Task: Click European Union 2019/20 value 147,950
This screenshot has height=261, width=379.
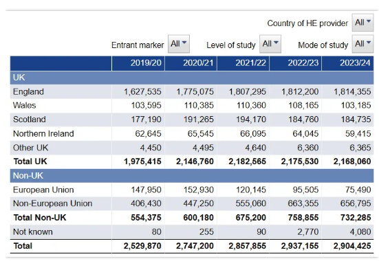Action: [x=147, y=190]
